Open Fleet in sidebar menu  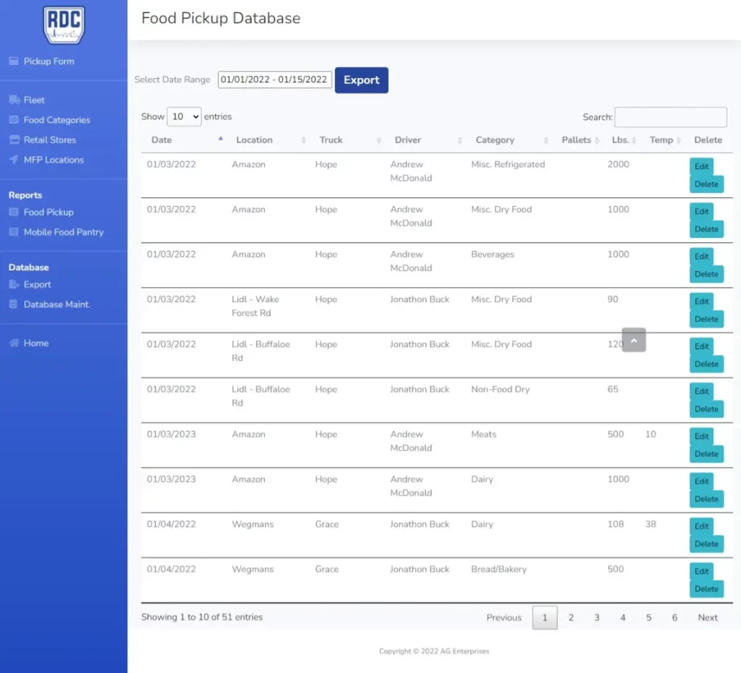coord(34,100)
